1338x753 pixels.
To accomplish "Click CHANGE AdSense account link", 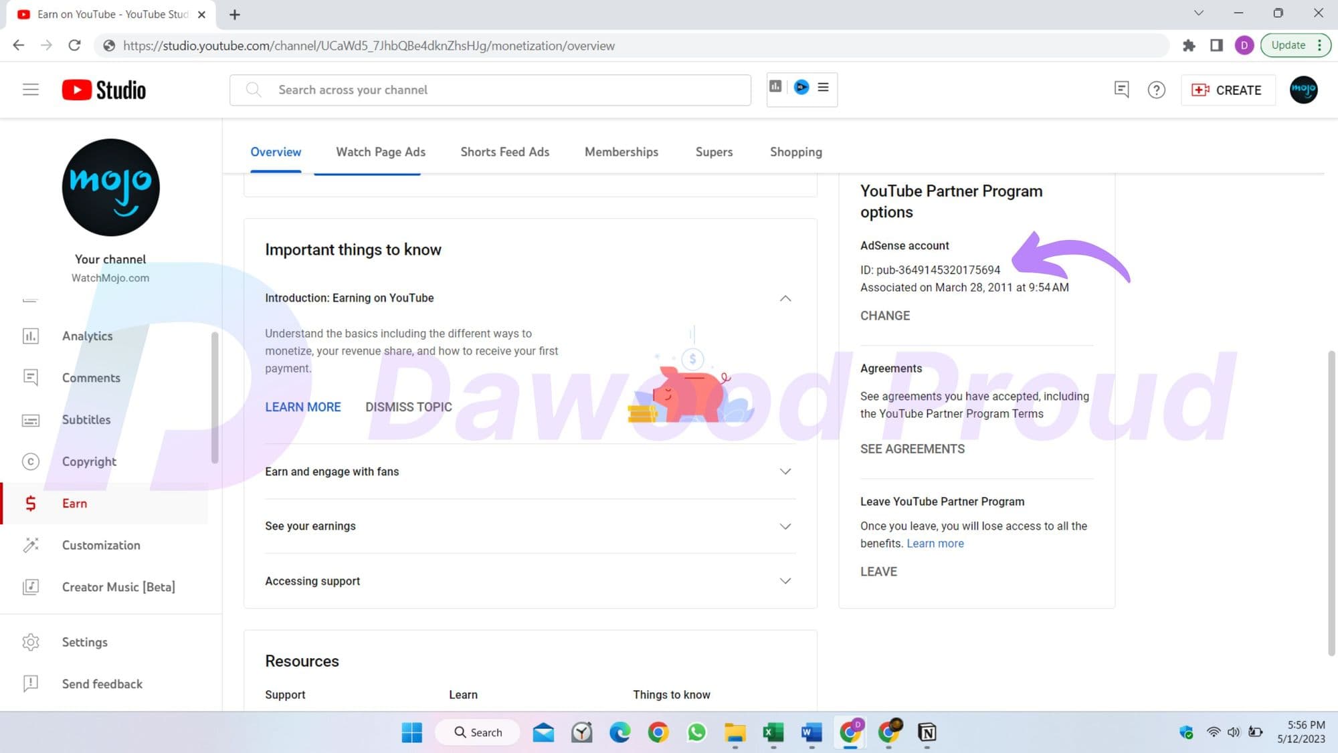I will click(x=885, y=315).
